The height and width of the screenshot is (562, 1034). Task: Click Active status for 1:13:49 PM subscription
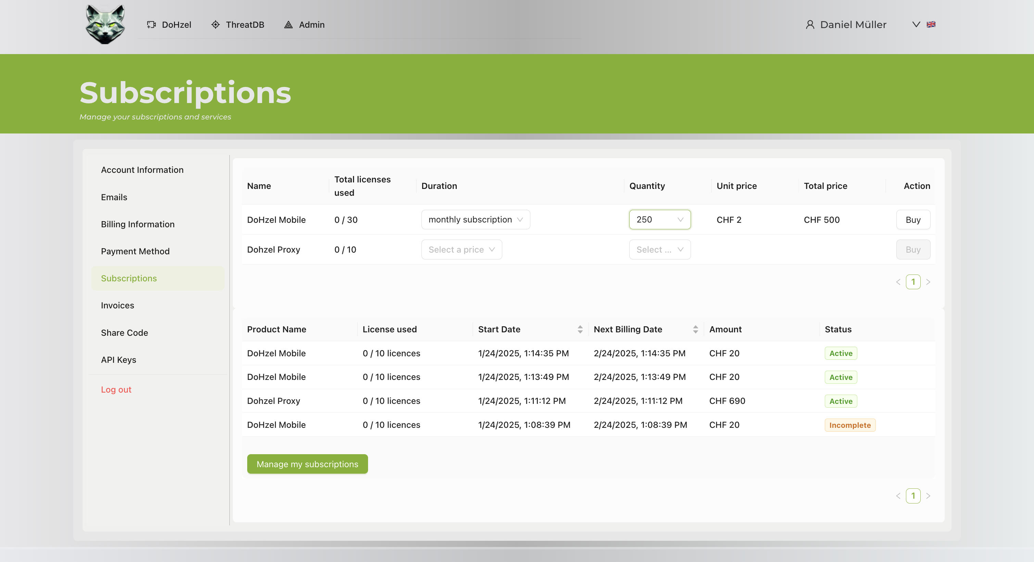pyautogui.click(x=841, y=377)
